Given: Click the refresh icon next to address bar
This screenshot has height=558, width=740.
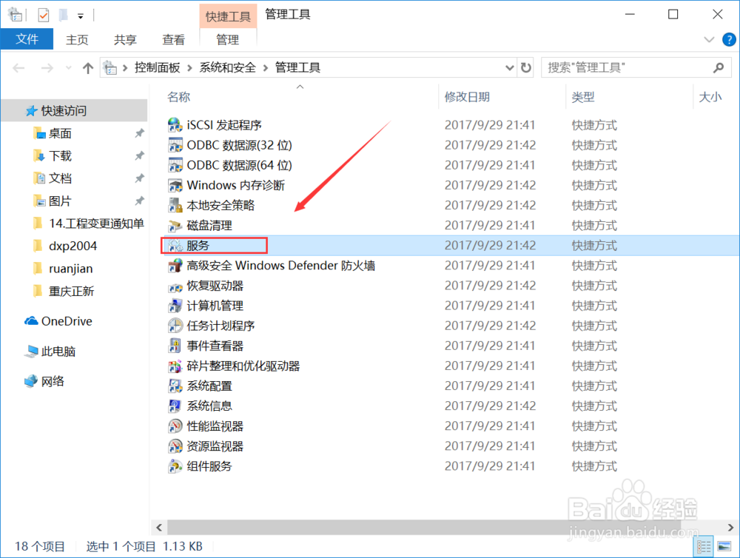Looking at the screenshot, I should pos(525,67).
